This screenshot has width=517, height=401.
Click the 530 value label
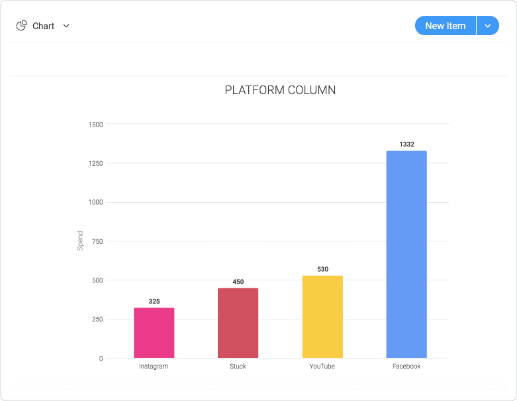[x=323, y=269]
